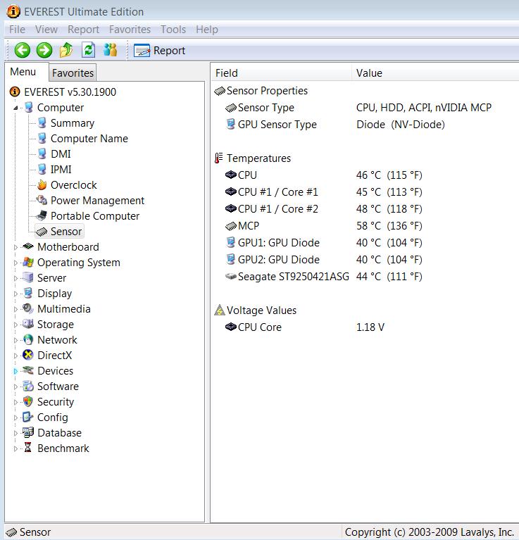This screenshot has width=519, height=540.
Task: Click the Database icon in the tree
Action: (x=28, y=432)
